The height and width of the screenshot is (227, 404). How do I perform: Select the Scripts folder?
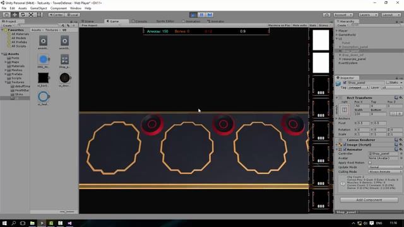click(x=16, y=78)
